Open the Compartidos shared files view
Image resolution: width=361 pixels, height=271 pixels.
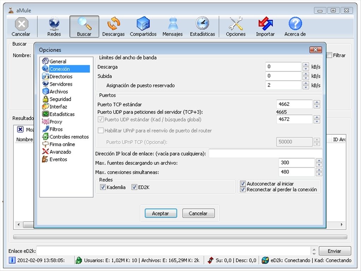pyautogui.click(x=143, y=27)
